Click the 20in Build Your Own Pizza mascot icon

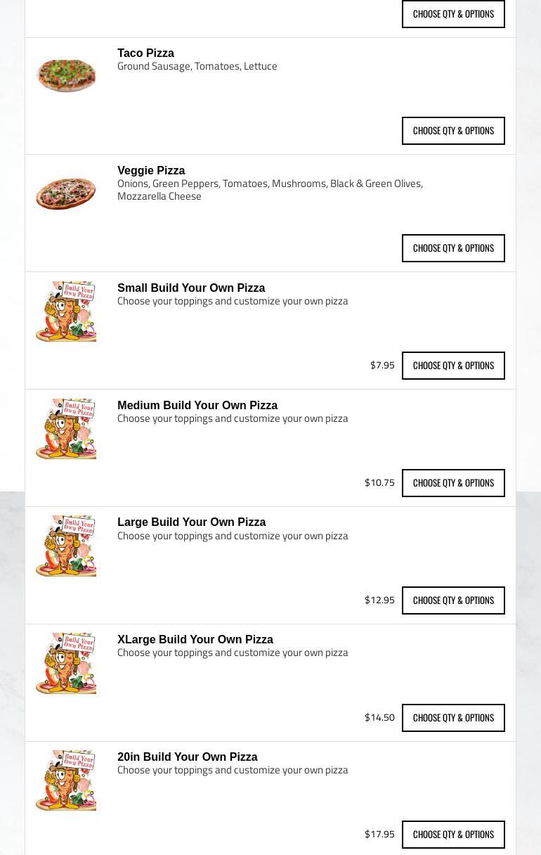tap(66, 780)
